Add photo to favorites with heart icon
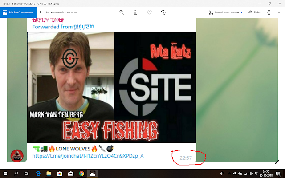The image size is (285, 178). tap(149, 12)
